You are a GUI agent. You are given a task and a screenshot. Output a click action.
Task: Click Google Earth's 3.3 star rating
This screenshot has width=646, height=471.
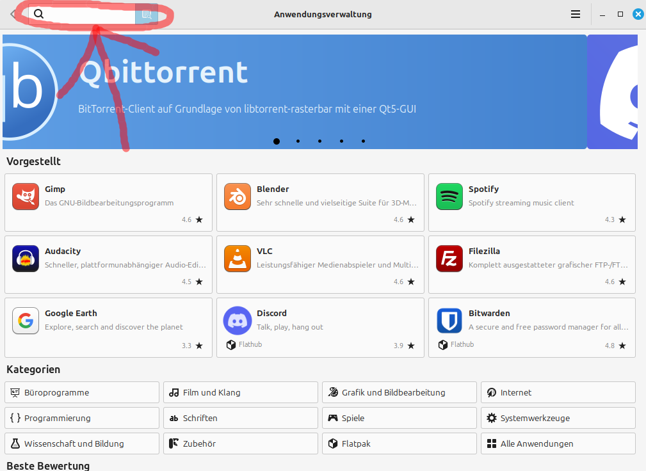(x=193, y=346)
